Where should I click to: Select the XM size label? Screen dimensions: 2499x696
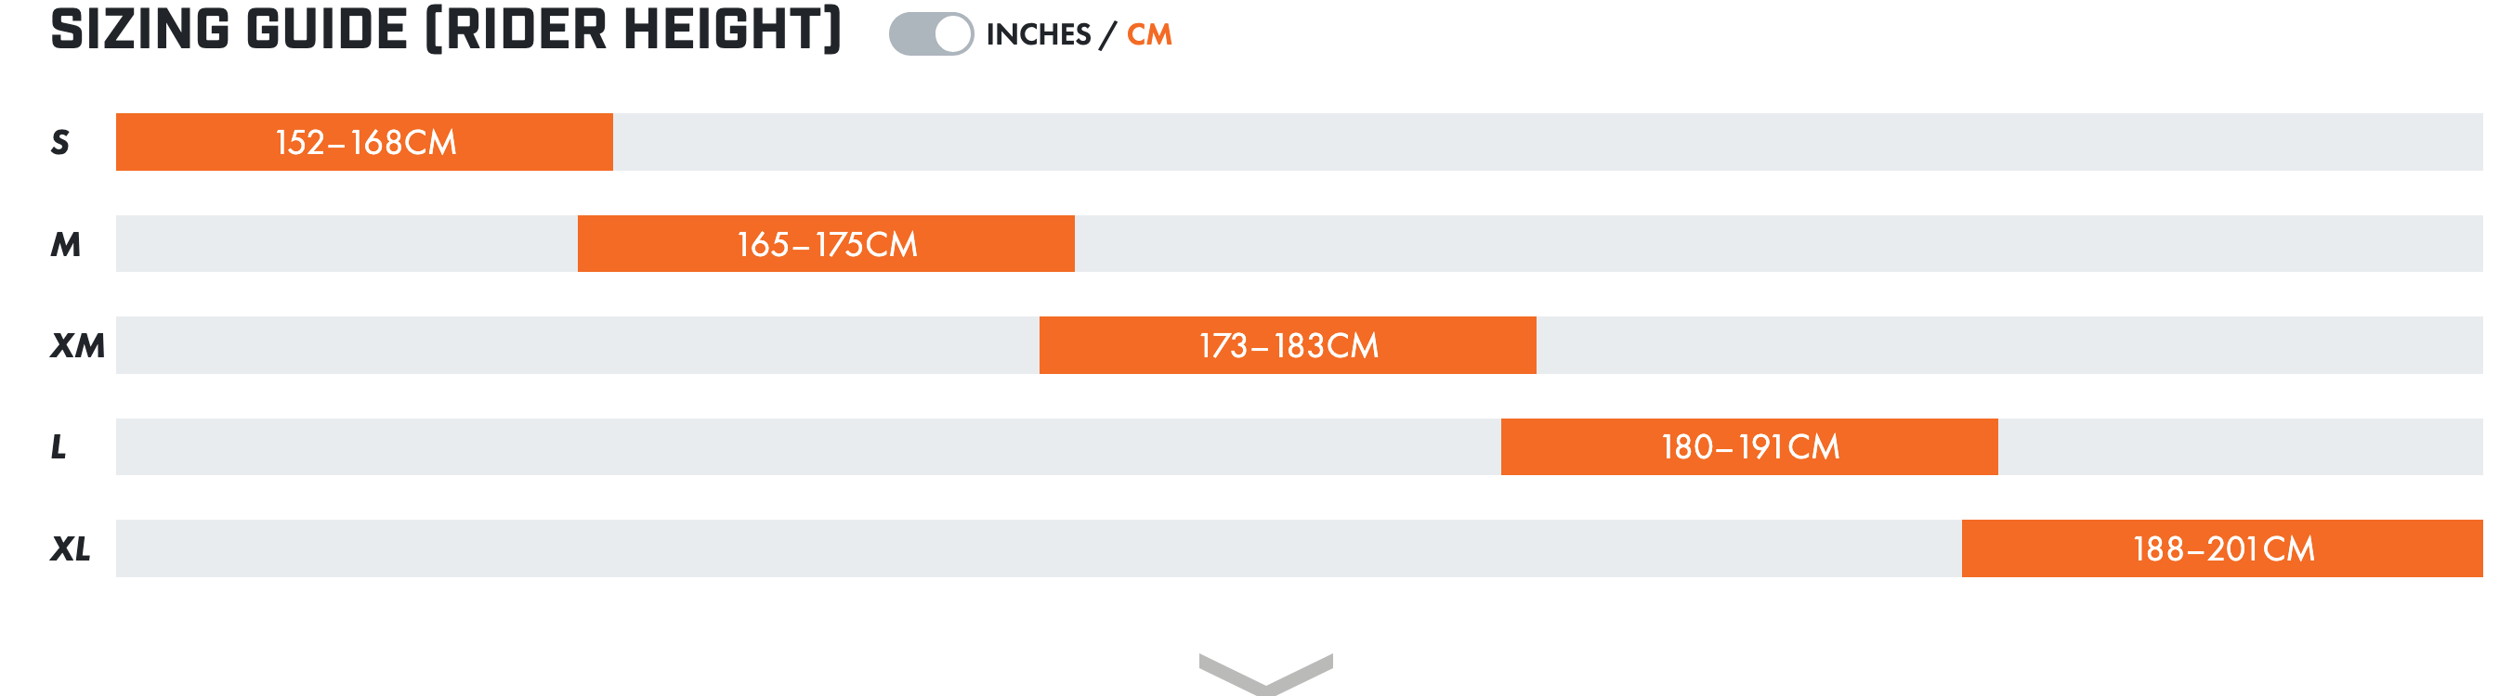click(x=76, y=346)
